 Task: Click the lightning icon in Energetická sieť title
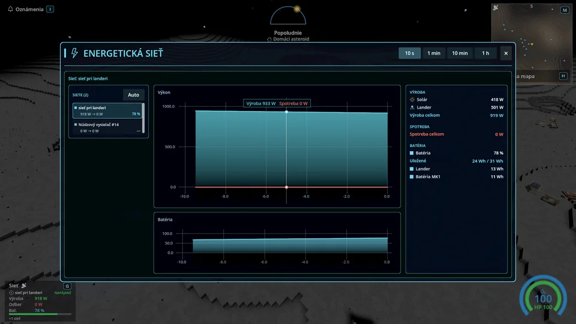74,53
